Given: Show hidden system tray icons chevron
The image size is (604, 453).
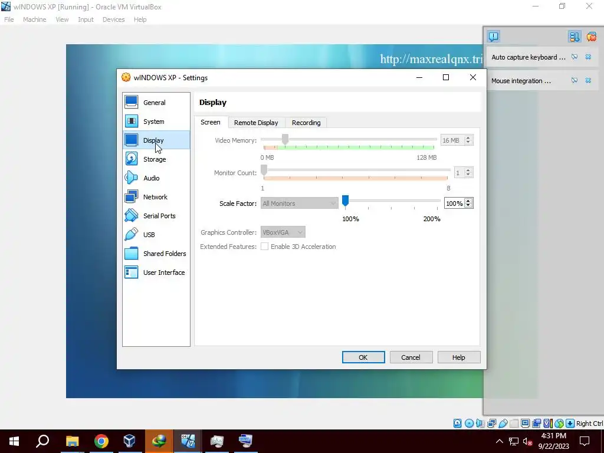Looking at the screenshot, I should [x=499, y=441].
